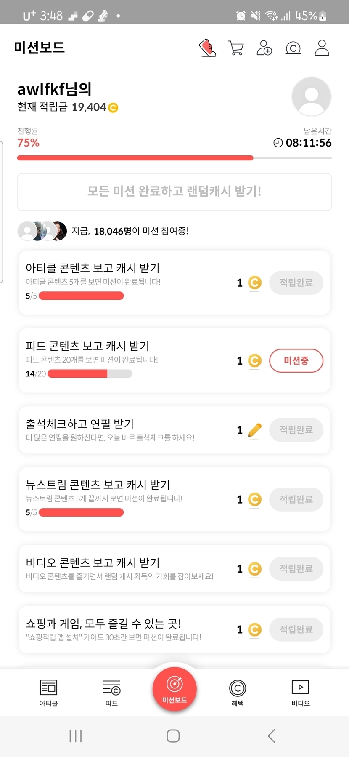Open the shopping cart icon
Screen dimensions: 349x757
(x=236, y=48)
